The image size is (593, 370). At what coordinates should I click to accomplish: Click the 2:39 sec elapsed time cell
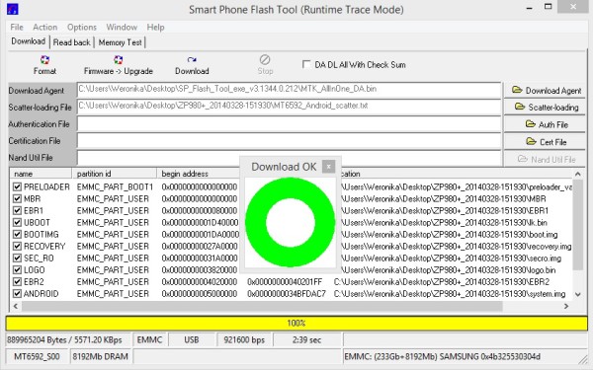pyautogui.click(x=306, y=339)
